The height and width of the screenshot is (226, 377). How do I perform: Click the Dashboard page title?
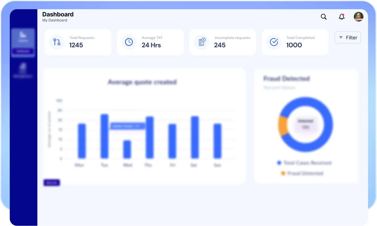pos(58,14)
